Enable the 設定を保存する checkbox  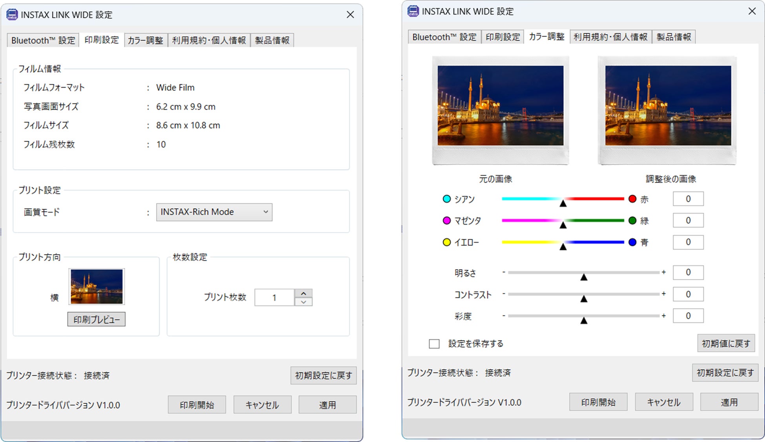tap(434, 344)
